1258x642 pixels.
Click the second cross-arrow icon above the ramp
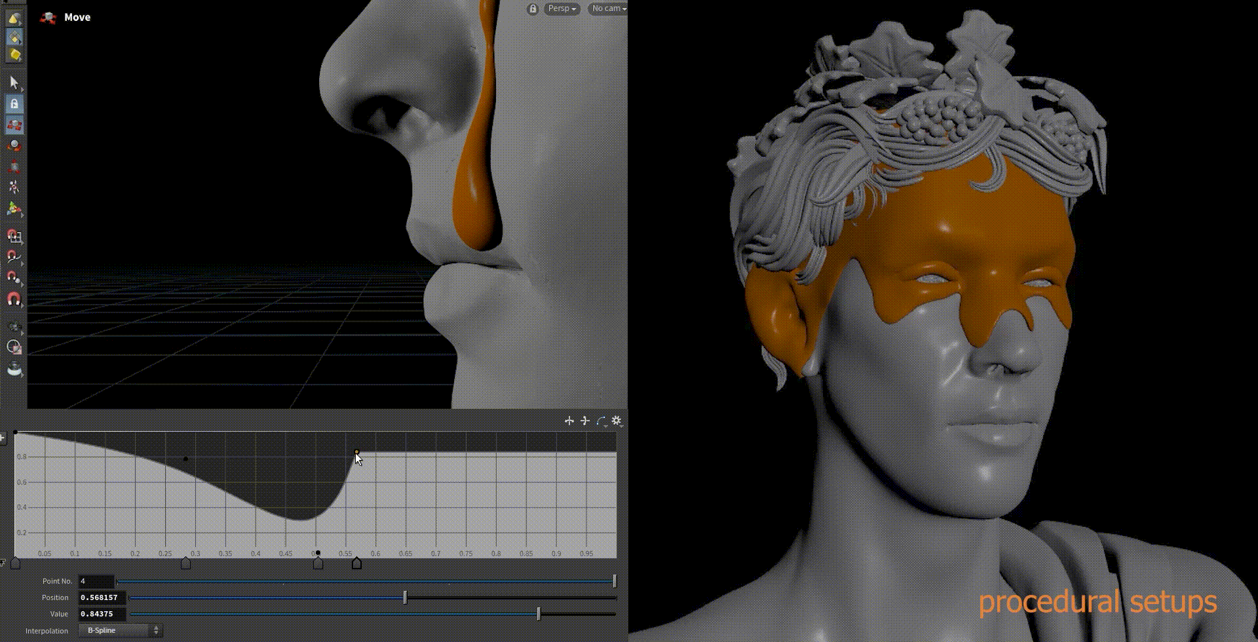[x=585, y=421]
